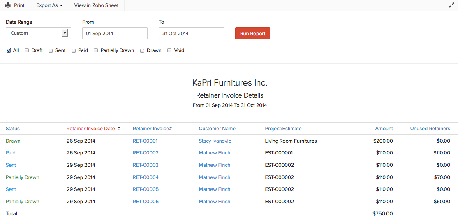Click Partially Drawn status in RET-00006 row
The height and width of the screenshot is (220, 458).
pyautogui.click(x=22, y=202)
